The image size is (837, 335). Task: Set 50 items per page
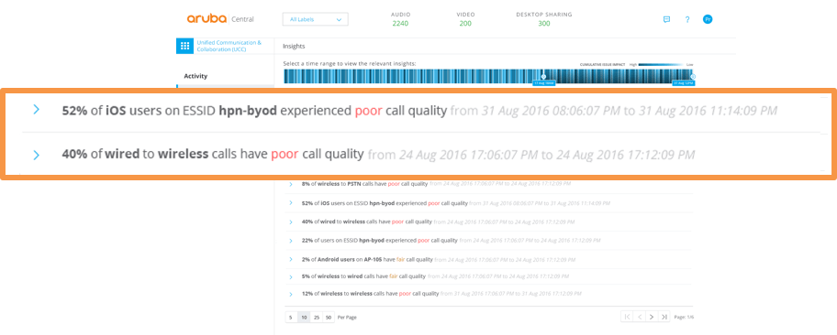click(329, 318)
